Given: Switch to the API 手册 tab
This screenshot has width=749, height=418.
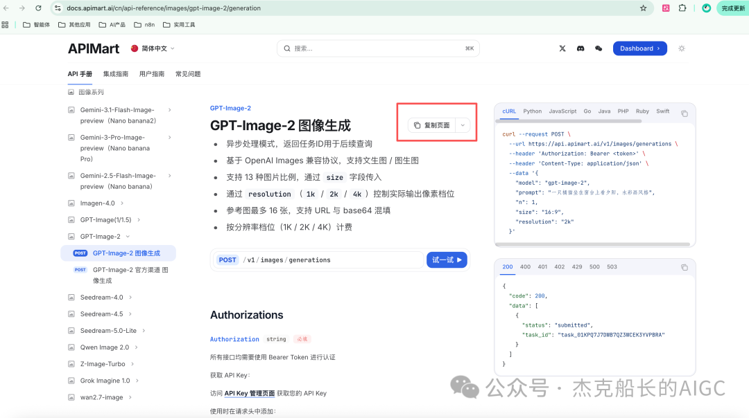Looking at the screenshot, I should 80,74.
